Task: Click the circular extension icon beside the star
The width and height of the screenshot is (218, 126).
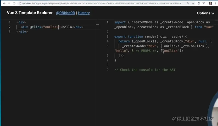Action: coord(199,3)
